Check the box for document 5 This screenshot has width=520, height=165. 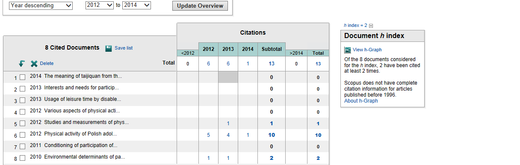[23, 124]
